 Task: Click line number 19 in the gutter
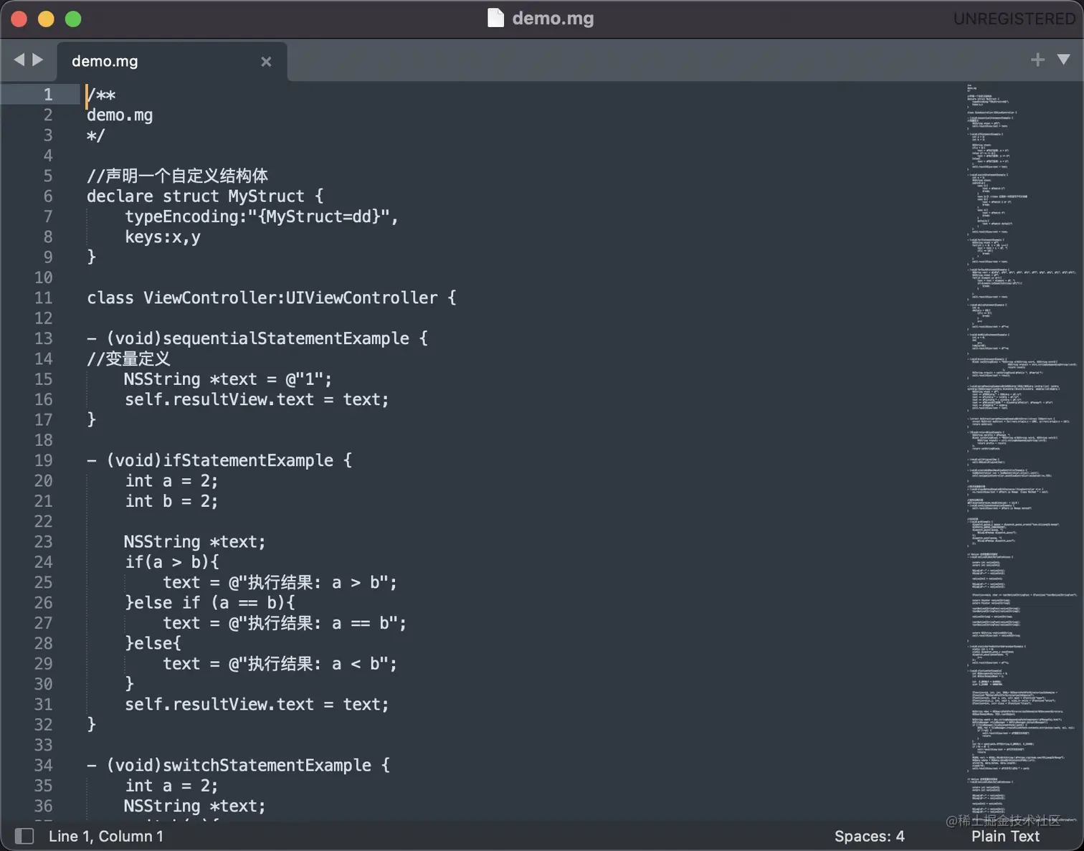pos(44,461)
